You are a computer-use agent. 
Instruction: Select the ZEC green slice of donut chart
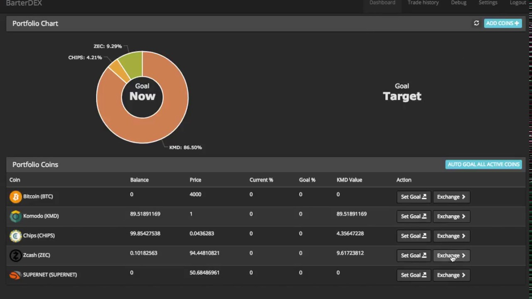(x=133, y=64)
